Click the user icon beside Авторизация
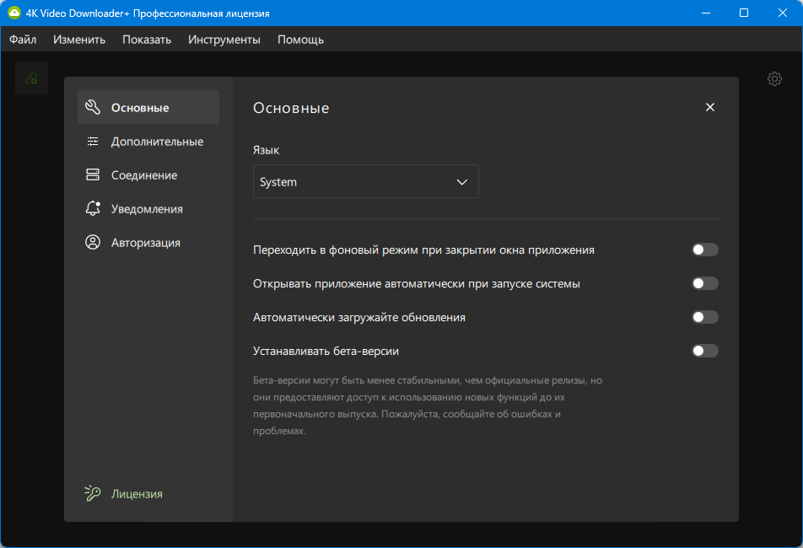Image resolution: width=803 pixels, height=548 pixels. (x=93, y=243)
